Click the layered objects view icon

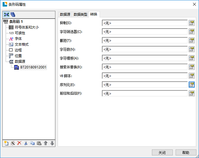point(13,14)
